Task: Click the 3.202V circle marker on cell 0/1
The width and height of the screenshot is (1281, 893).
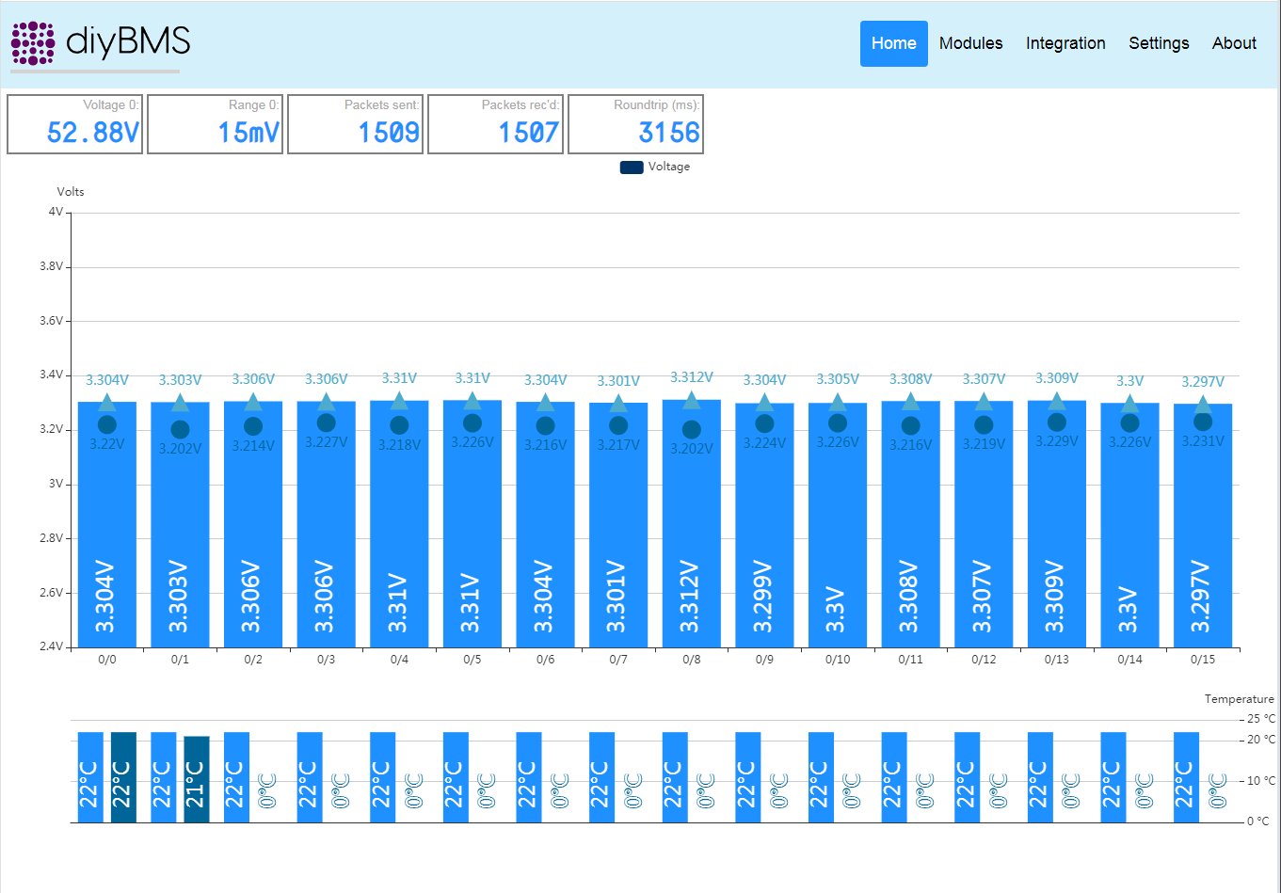Action: 180,430
